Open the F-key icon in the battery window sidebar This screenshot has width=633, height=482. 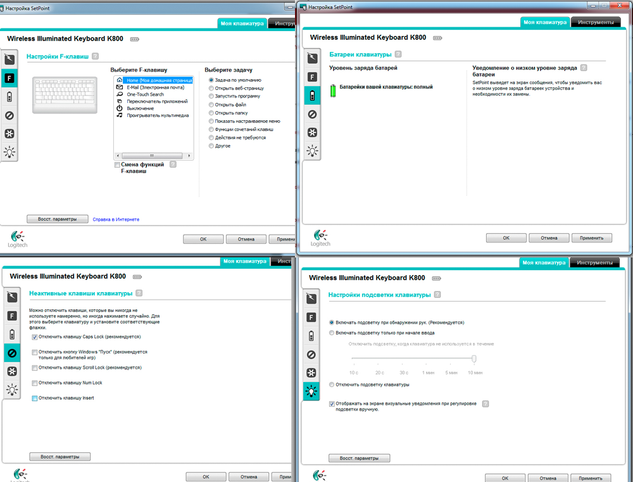tap(312, 77)
